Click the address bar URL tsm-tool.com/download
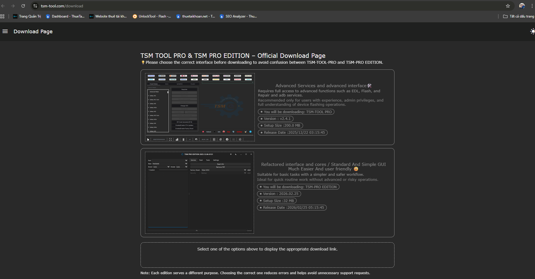The width and height of the screenshot is (535, 279). pos(62,6)
